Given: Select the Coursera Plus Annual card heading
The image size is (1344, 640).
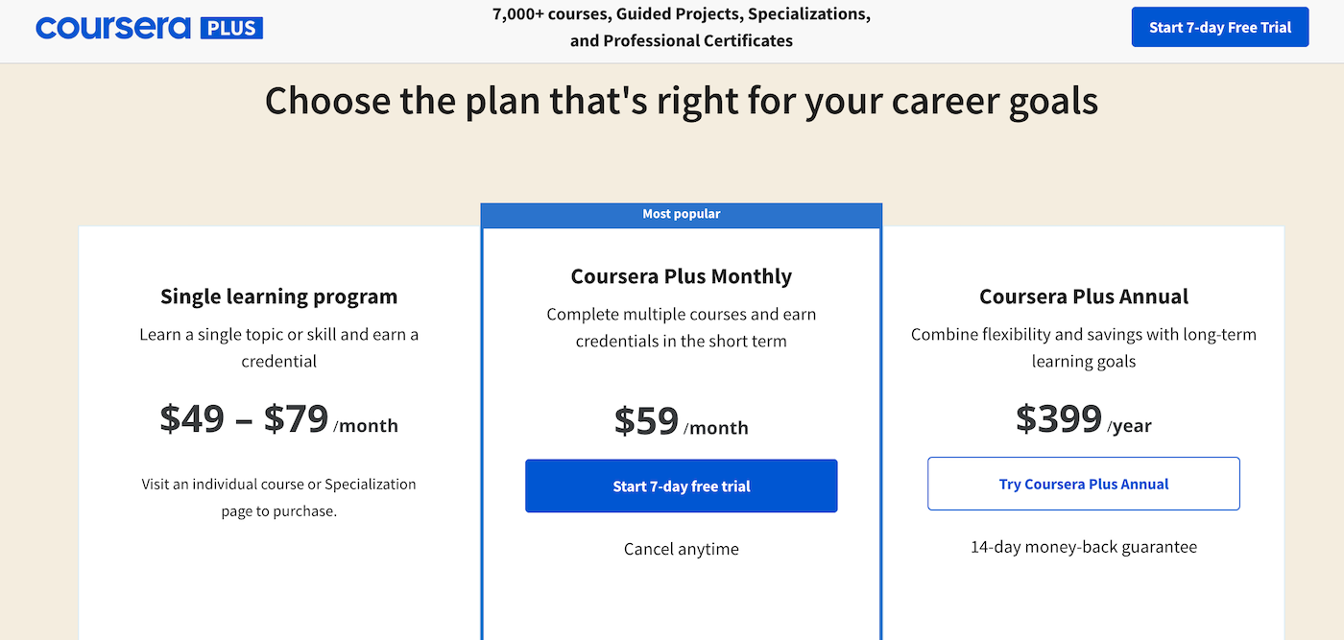Looking at the screenshot, I should [x=1083, y=296].
